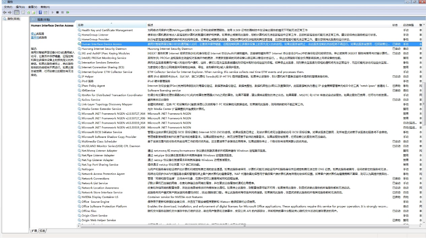426x238 pixels.
Task: Click the Back arrow toolbar icon
Action: (x=4, y=12)
